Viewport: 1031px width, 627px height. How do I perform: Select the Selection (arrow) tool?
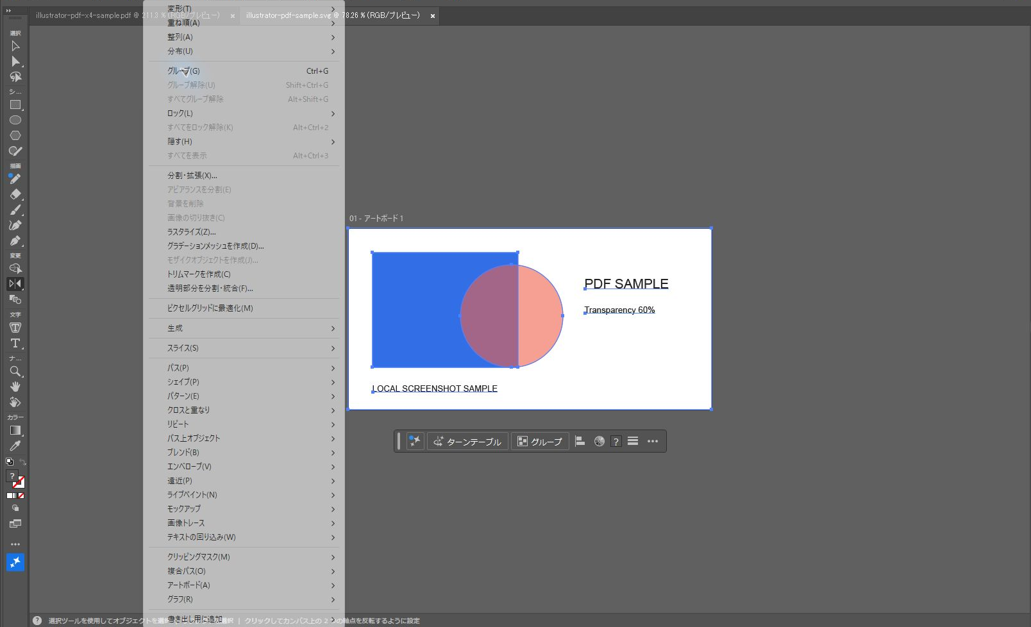(15, 46)
